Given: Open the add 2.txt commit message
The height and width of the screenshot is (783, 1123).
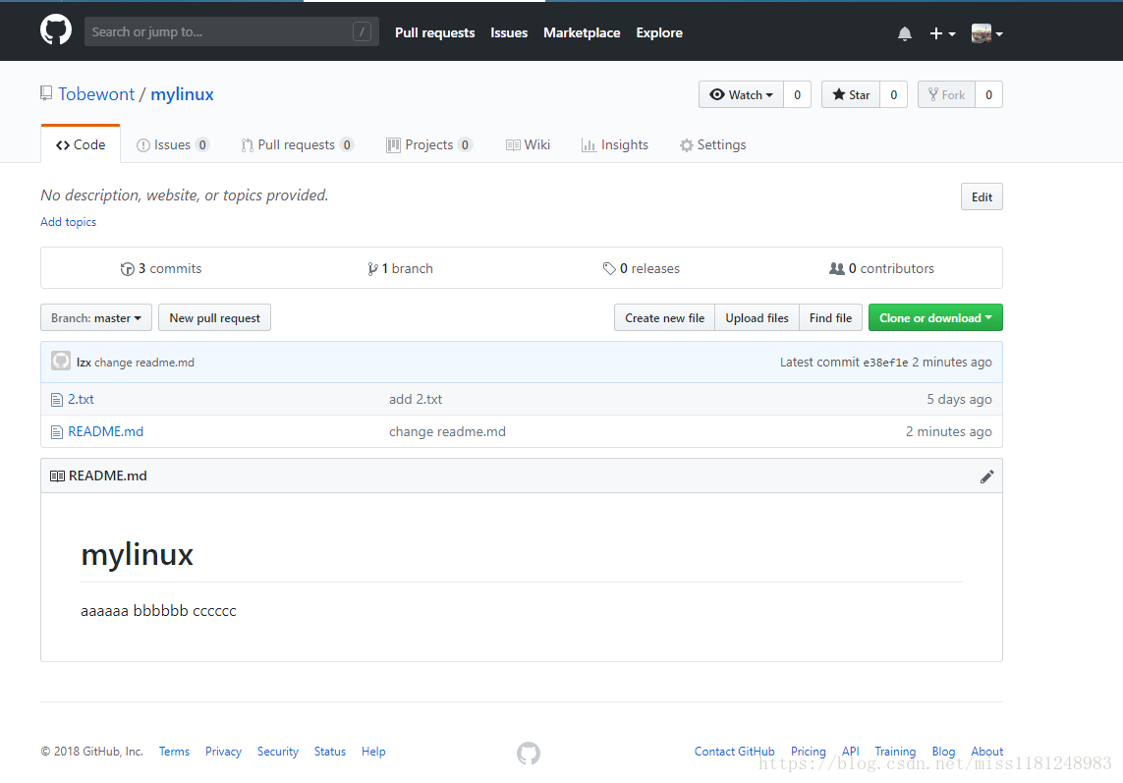Looking at the screenshot, I should [416, 399].
